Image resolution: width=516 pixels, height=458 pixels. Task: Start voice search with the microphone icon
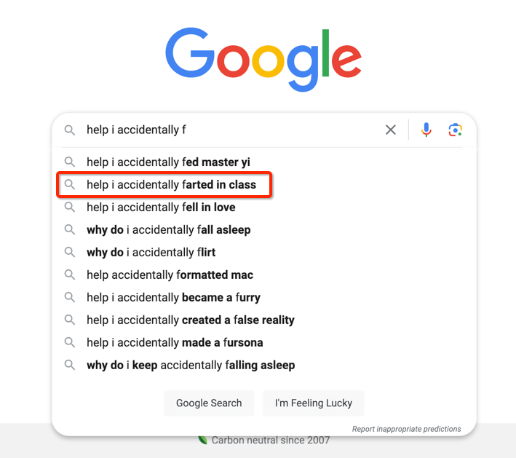[426, 130]
